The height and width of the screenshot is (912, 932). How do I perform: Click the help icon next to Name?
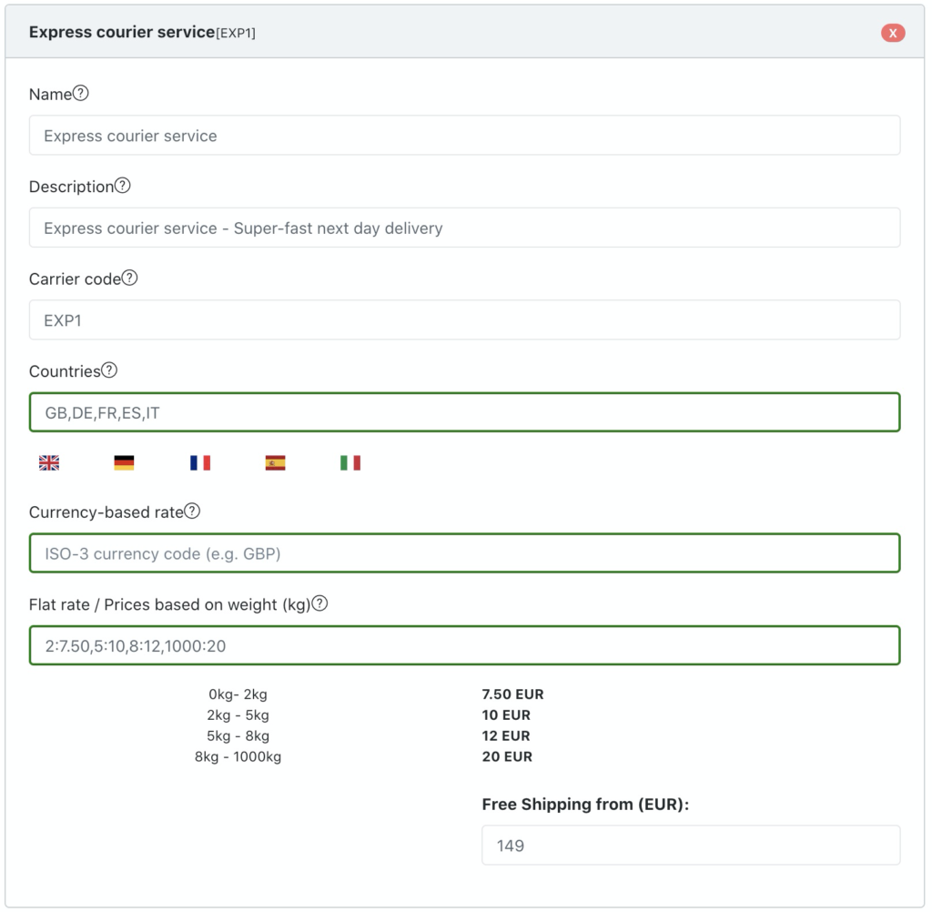click(81, 93)
